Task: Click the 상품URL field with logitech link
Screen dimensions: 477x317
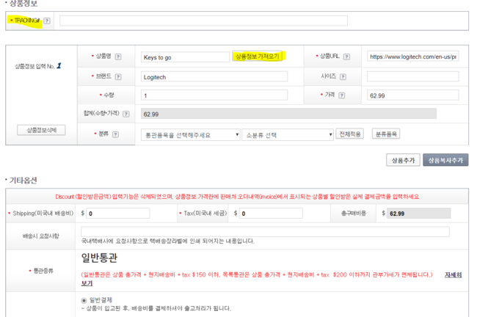Action: tap(413, 57)
